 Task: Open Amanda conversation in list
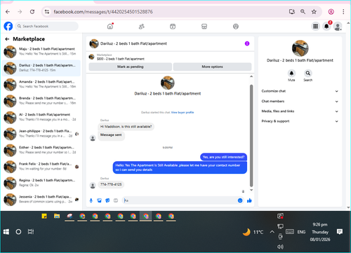41,84
